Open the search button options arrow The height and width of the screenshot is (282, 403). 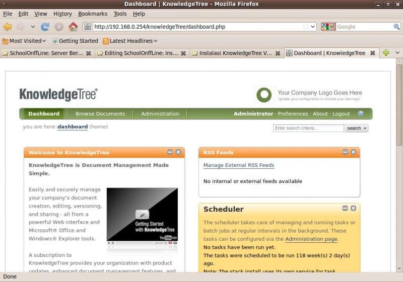pyautogui.click(x=365, y=128)
